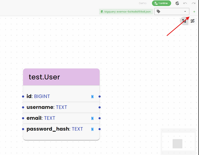Screen dimensions: 199x155
Task: Open the sliders settings icon
Action: point(192,21)
